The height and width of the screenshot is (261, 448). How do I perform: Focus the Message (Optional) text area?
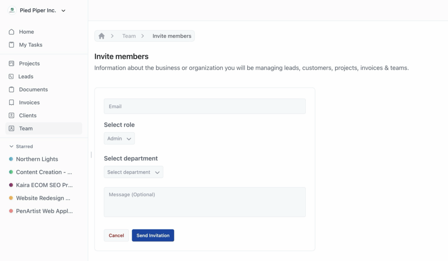coord(204,202)
